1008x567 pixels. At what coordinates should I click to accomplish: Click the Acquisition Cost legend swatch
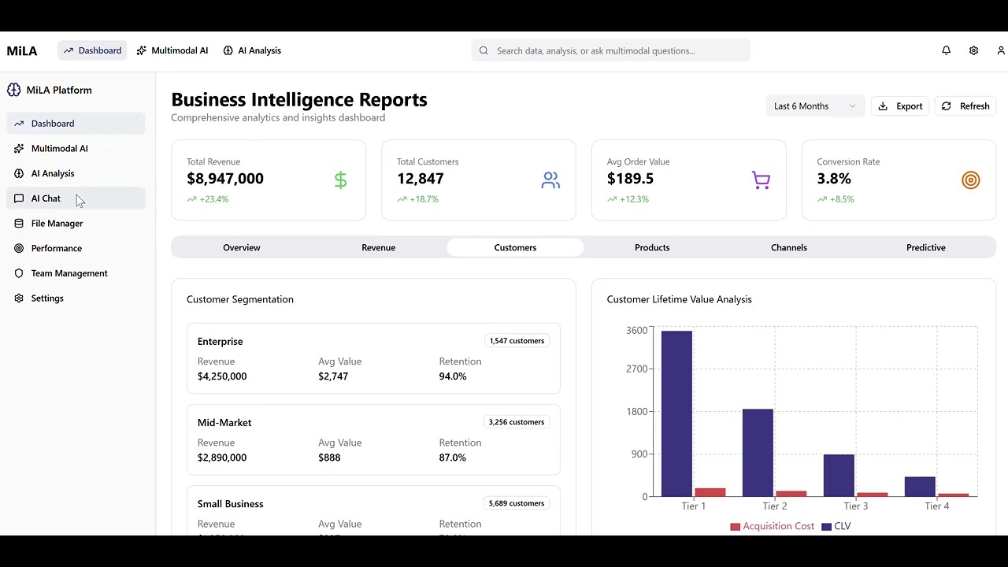click(736, 527)
